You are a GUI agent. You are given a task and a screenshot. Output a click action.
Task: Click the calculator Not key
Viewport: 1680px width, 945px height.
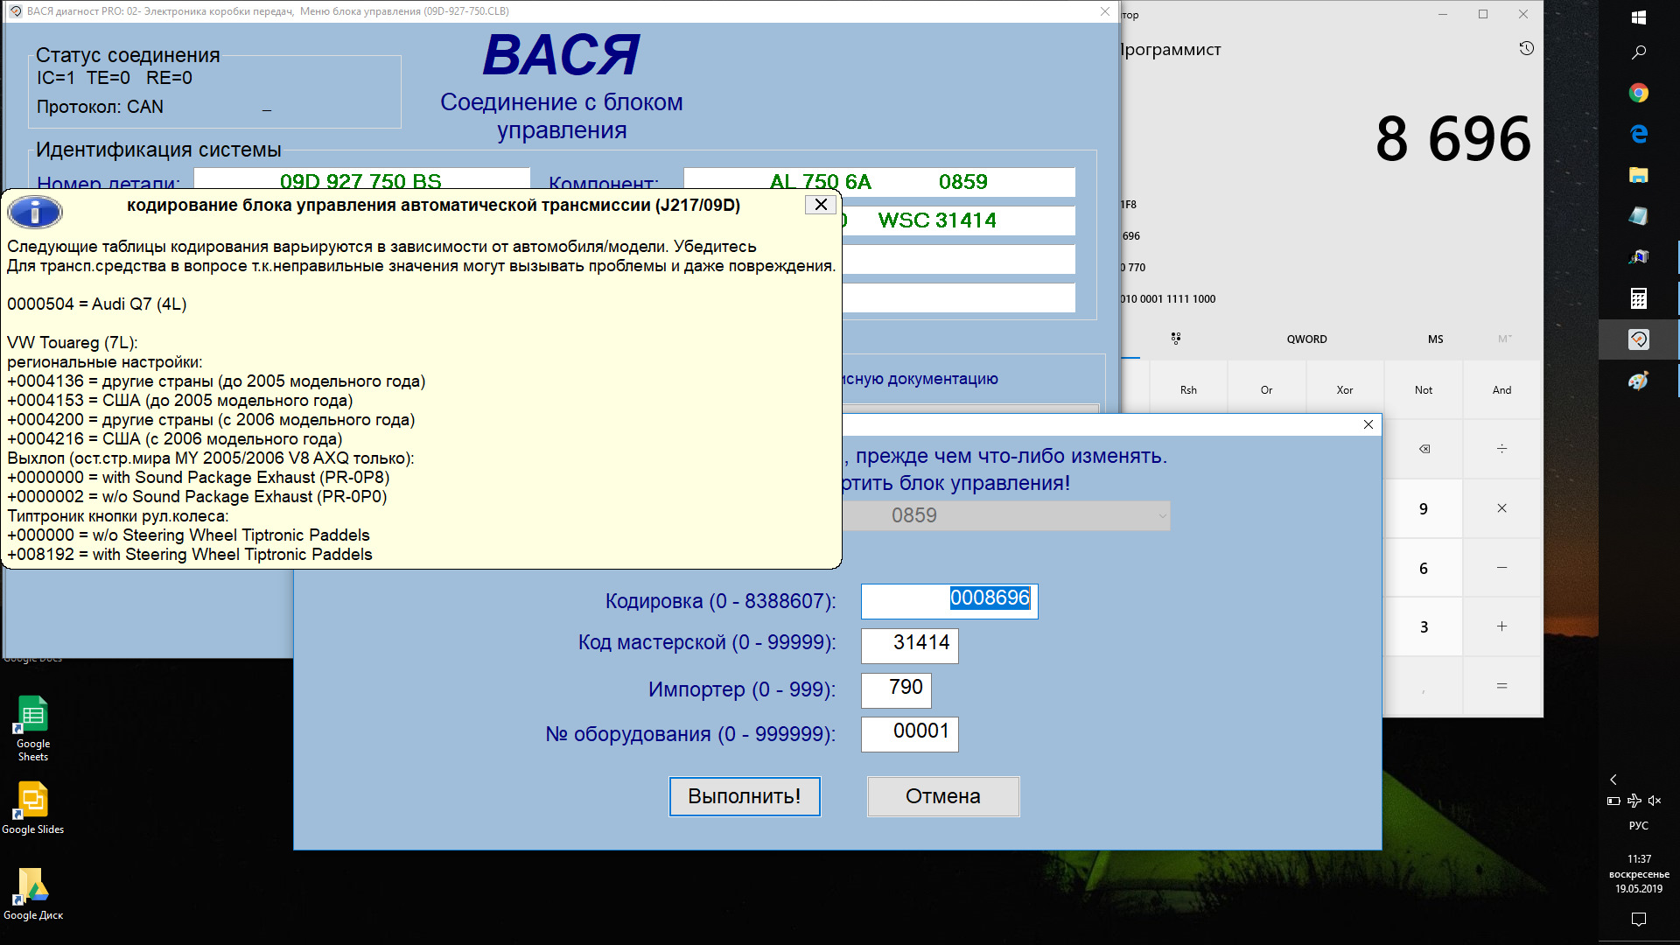tap(1424, 390)
